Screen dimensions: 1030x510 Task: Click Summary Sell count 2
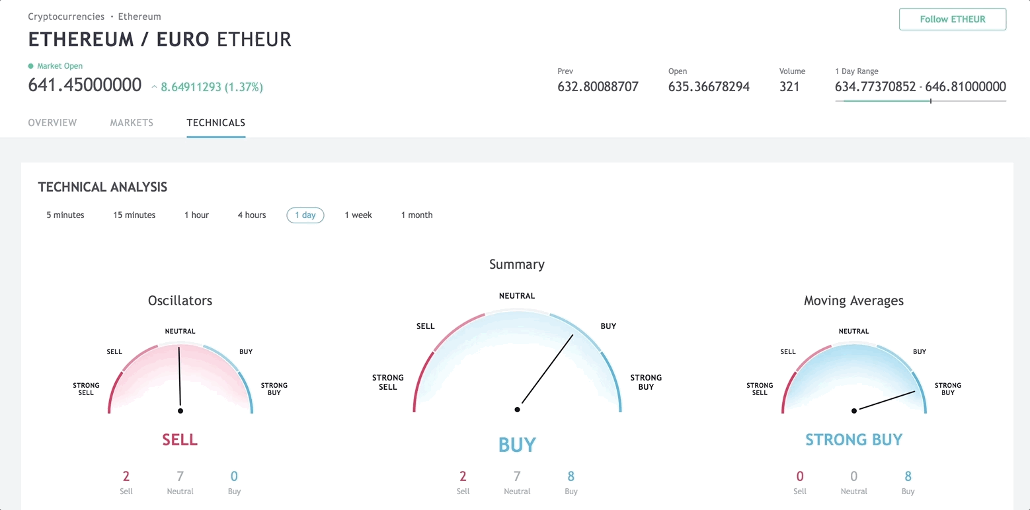tap(463, 476)
